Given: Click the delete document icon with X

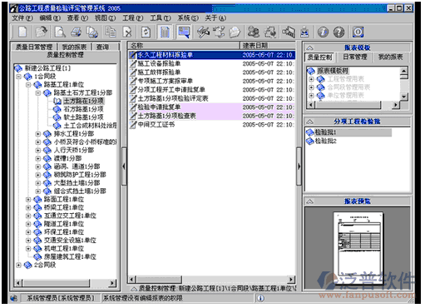Looking at the screenshot, I should click(127, 32).
